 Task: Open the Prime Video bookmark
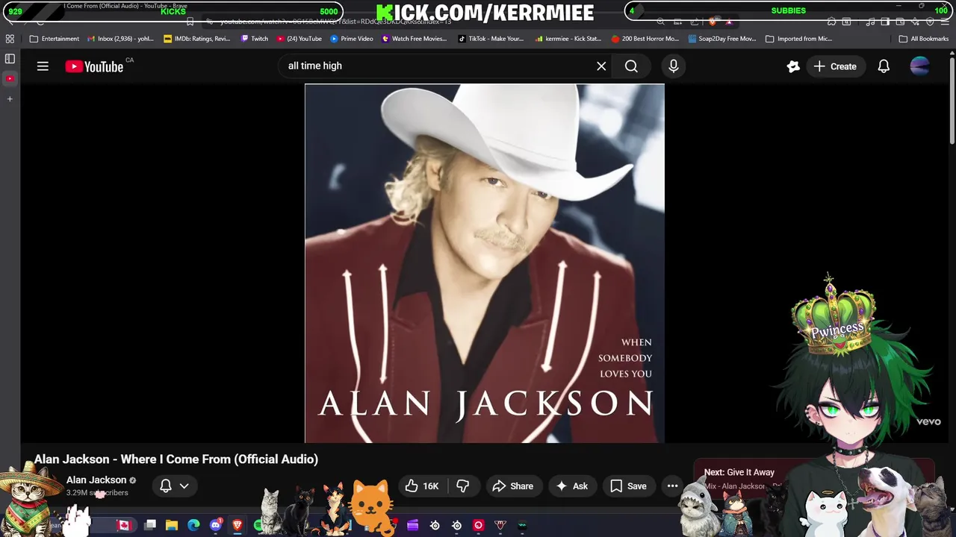click(352, 39)
